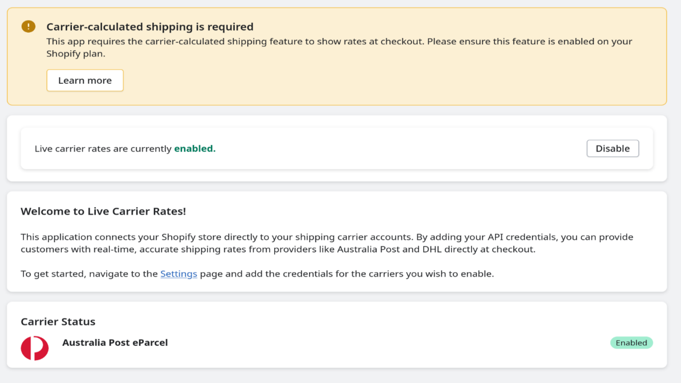681x383 pixels.
Task: Open the Learn more page
Action: tap(85, 80)
